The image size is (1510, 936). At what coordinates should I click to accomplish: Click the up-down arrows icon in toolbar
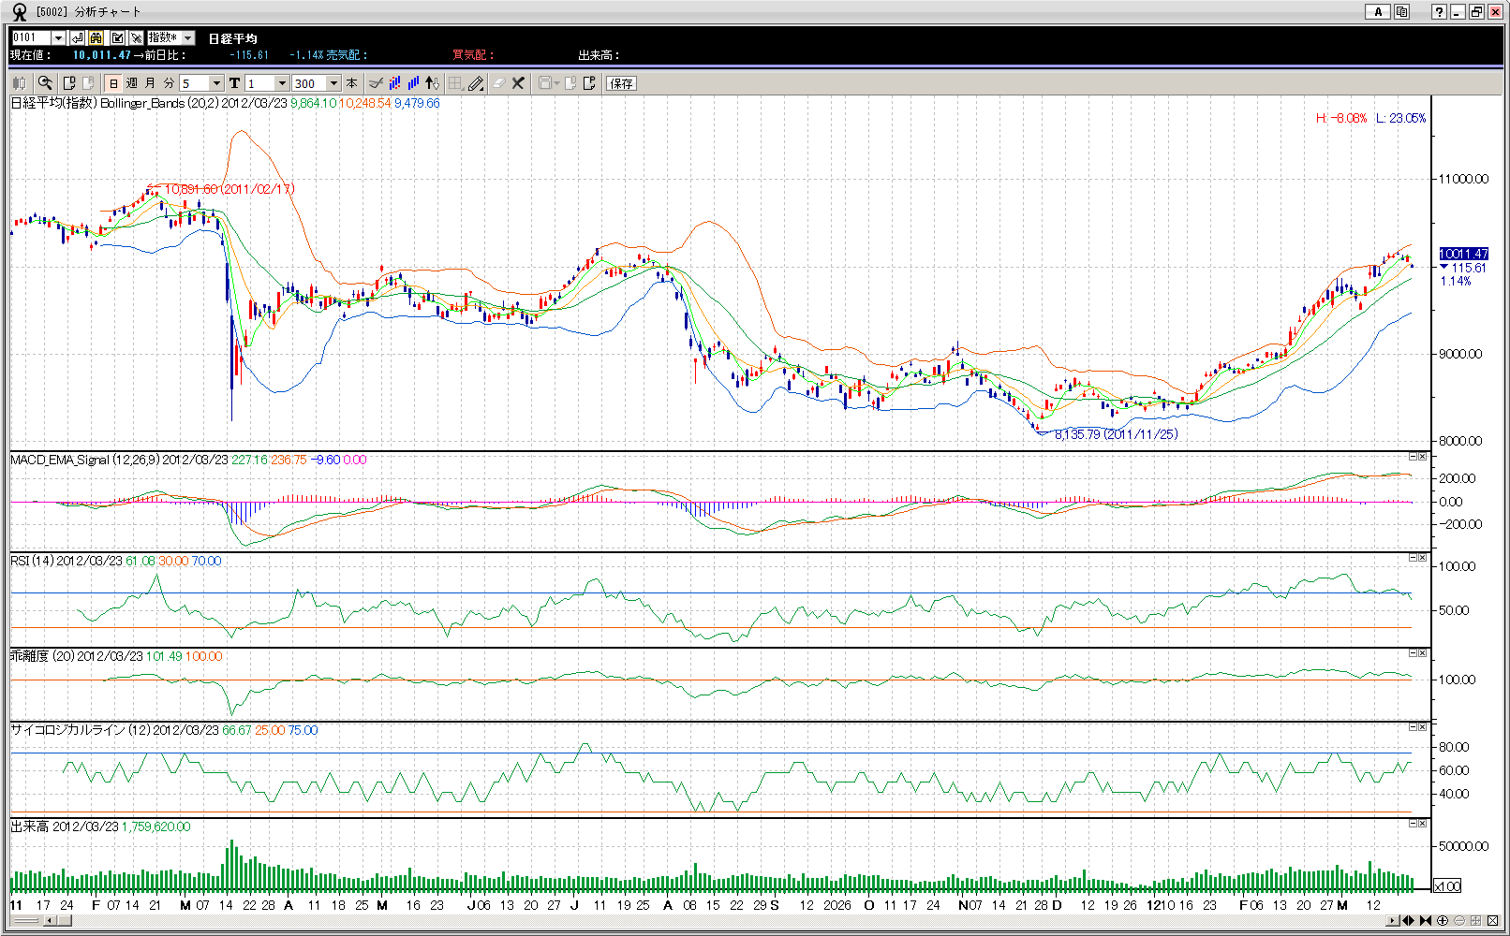(432, 83)
